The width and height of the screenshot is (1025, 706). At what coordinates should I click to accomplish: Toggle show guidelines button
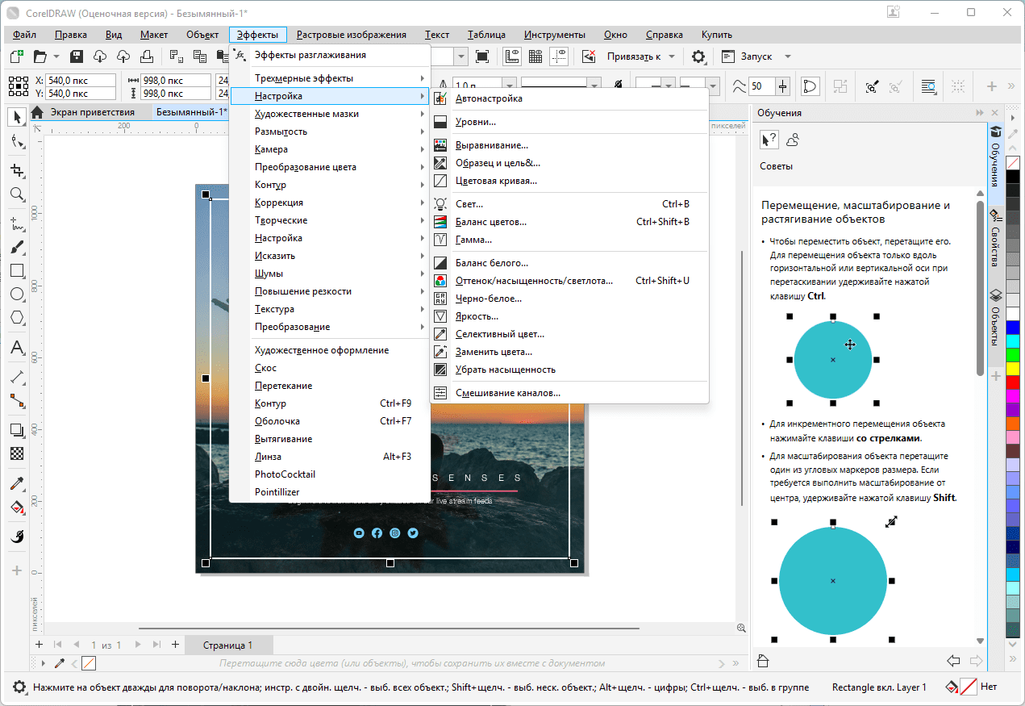[559, 56]
